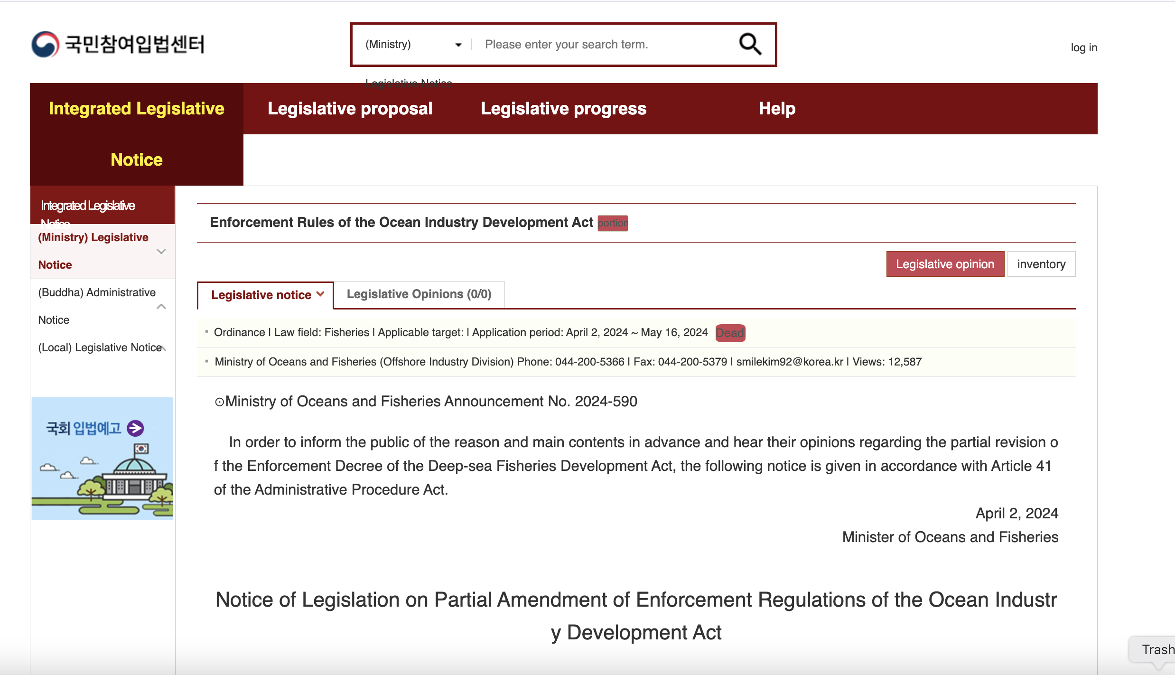Click the purple arrow on the banner
The image size is (1175, 675).
[x=136, y=428]
